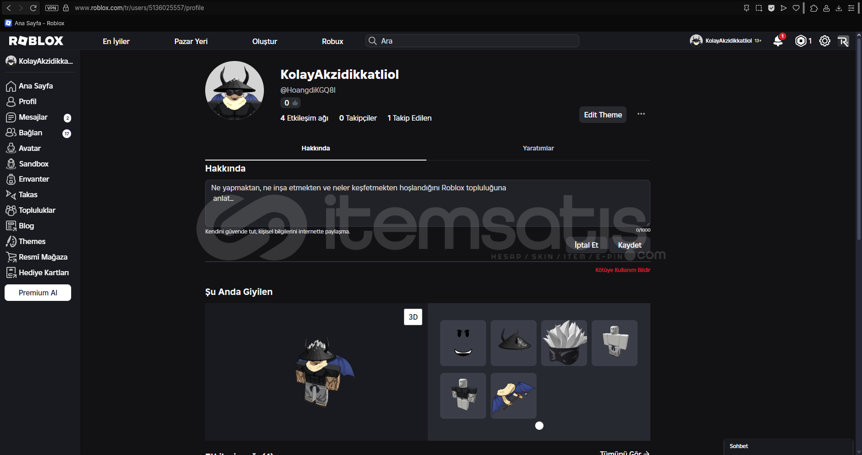Click the Kötüye Kullanım Bildir link
862x455 pixels.
[623, 270]
